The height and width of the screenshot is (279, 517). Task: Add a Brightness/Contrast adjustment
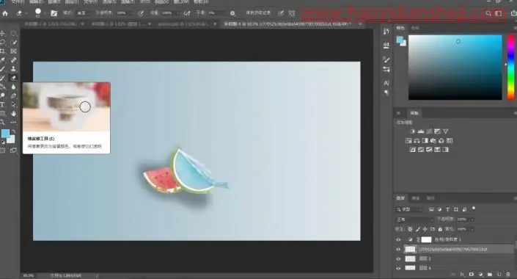click(412, 131)
